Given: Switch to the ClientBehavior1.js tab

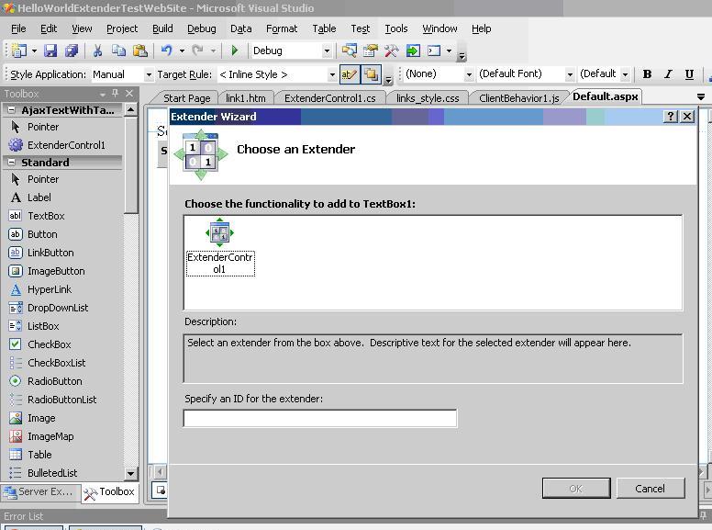Looking at the screenshot, I should pos(518,98).
